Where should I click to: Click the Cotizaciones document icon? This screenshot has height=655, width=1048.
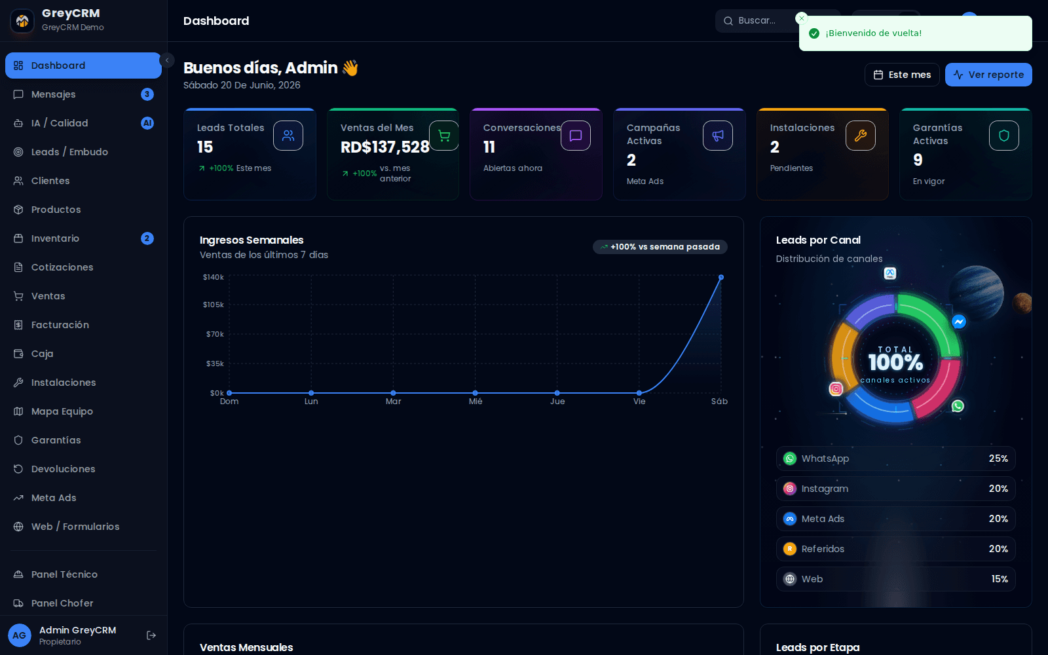[18, 267]
